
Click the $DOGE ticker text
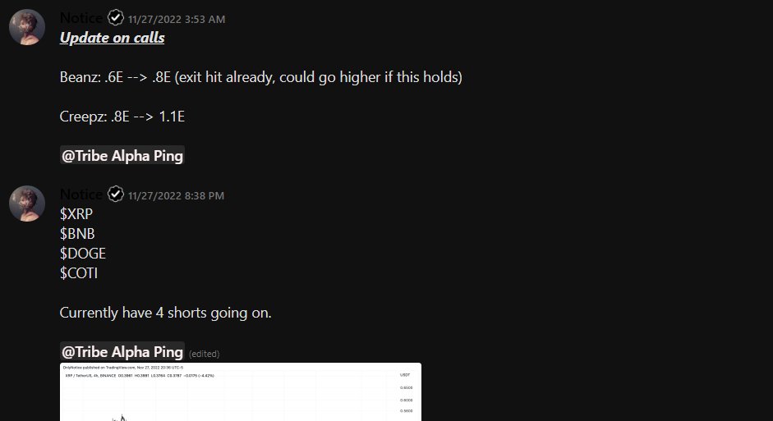pos(83,254)
